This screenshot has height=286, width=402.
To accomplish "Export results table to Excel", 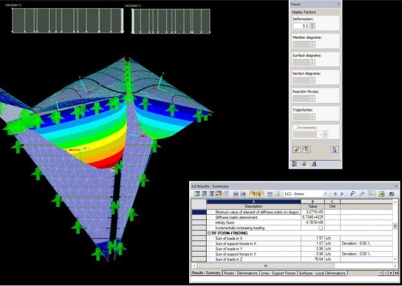I will [x=381, y=194].
